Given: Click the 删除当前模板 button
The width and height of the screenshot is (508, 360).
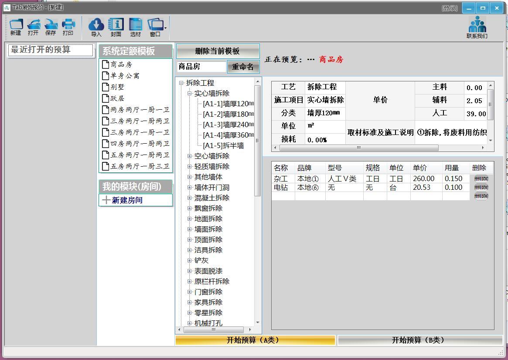Looking at the screenshot, I should click(x=218, y=51).
